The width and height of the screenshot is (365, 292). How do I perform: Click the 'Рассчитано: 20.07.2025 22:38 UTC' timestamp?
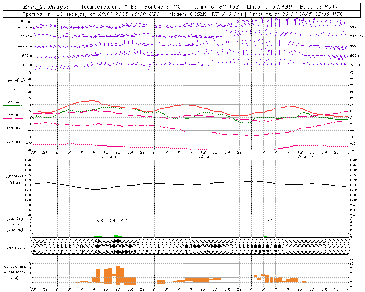click(x=296, y=14)
